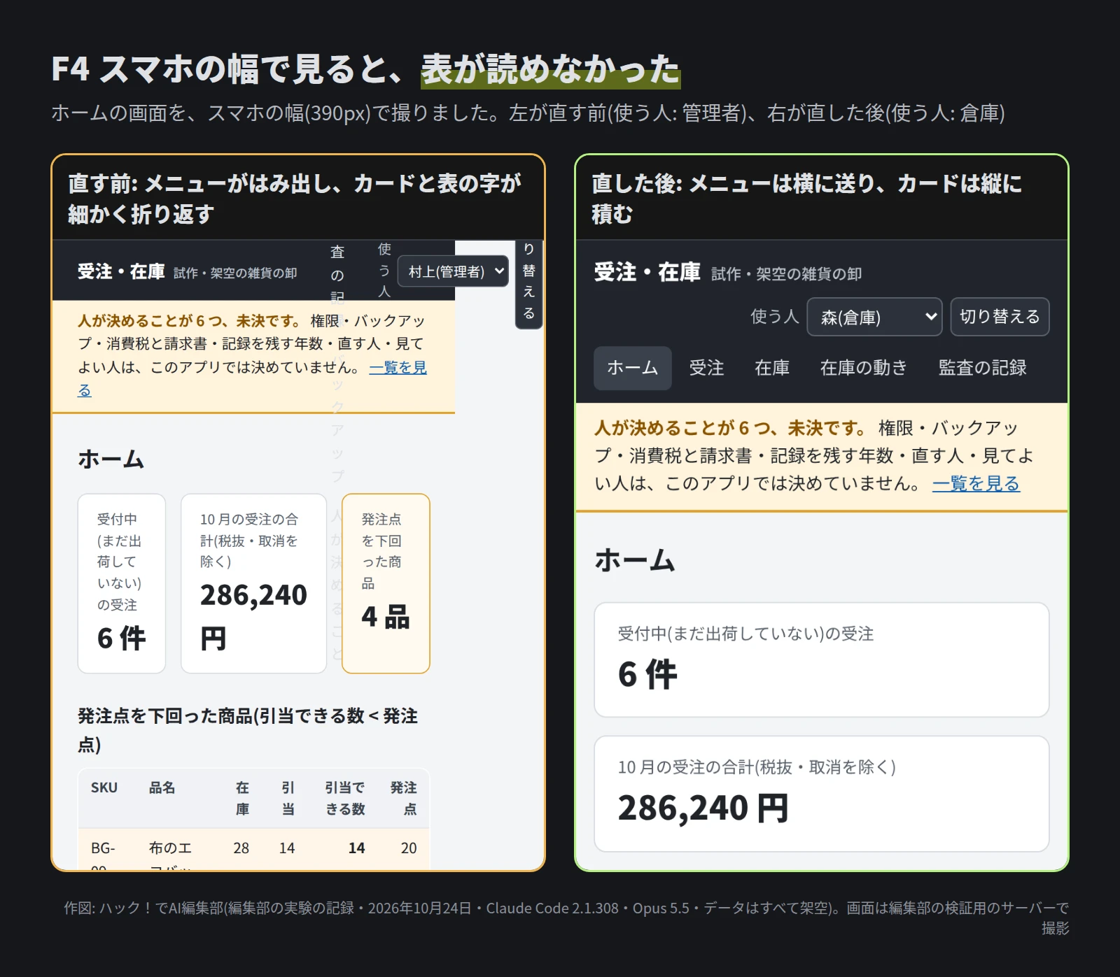
Task: Follow the 一覧を見る link in the before panel
Action: 398,367
